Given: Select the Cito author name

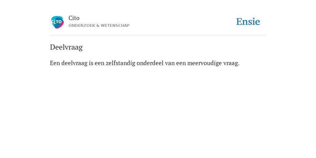Looking at the screenshot, I should [74, 18].
